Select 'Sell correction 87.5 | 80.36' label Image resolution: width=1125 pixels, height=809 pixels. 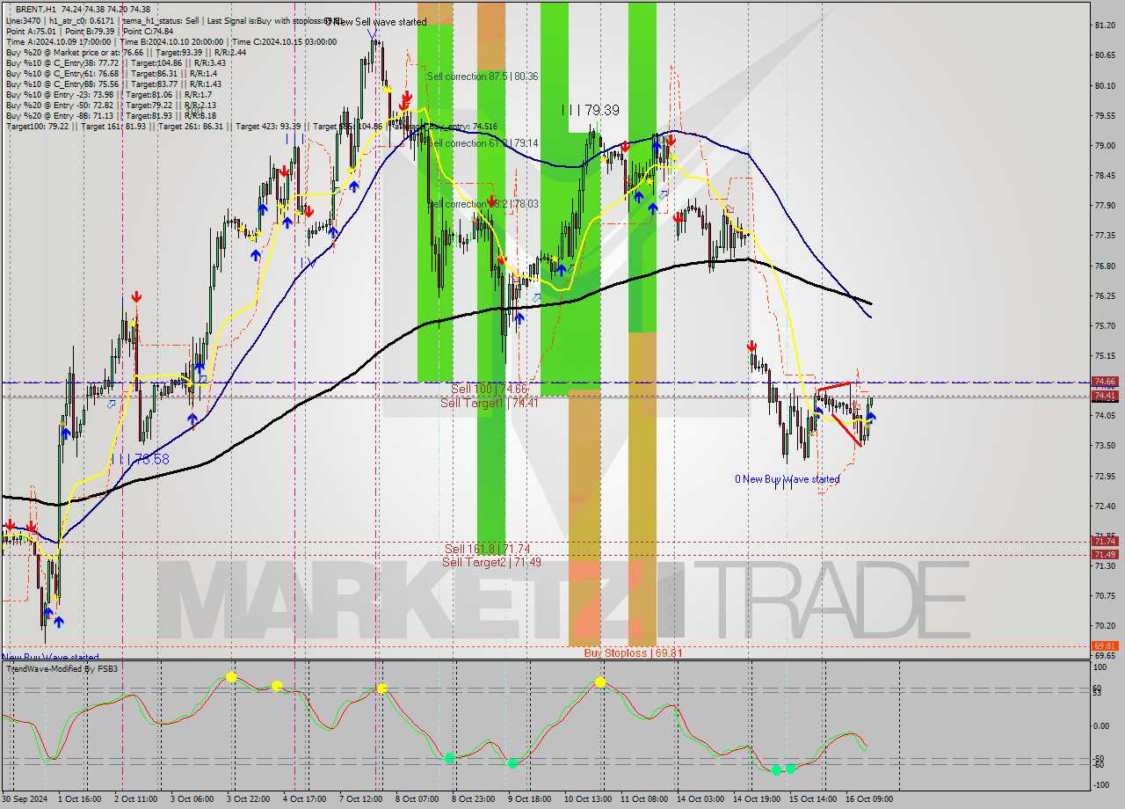click(483, 77)
